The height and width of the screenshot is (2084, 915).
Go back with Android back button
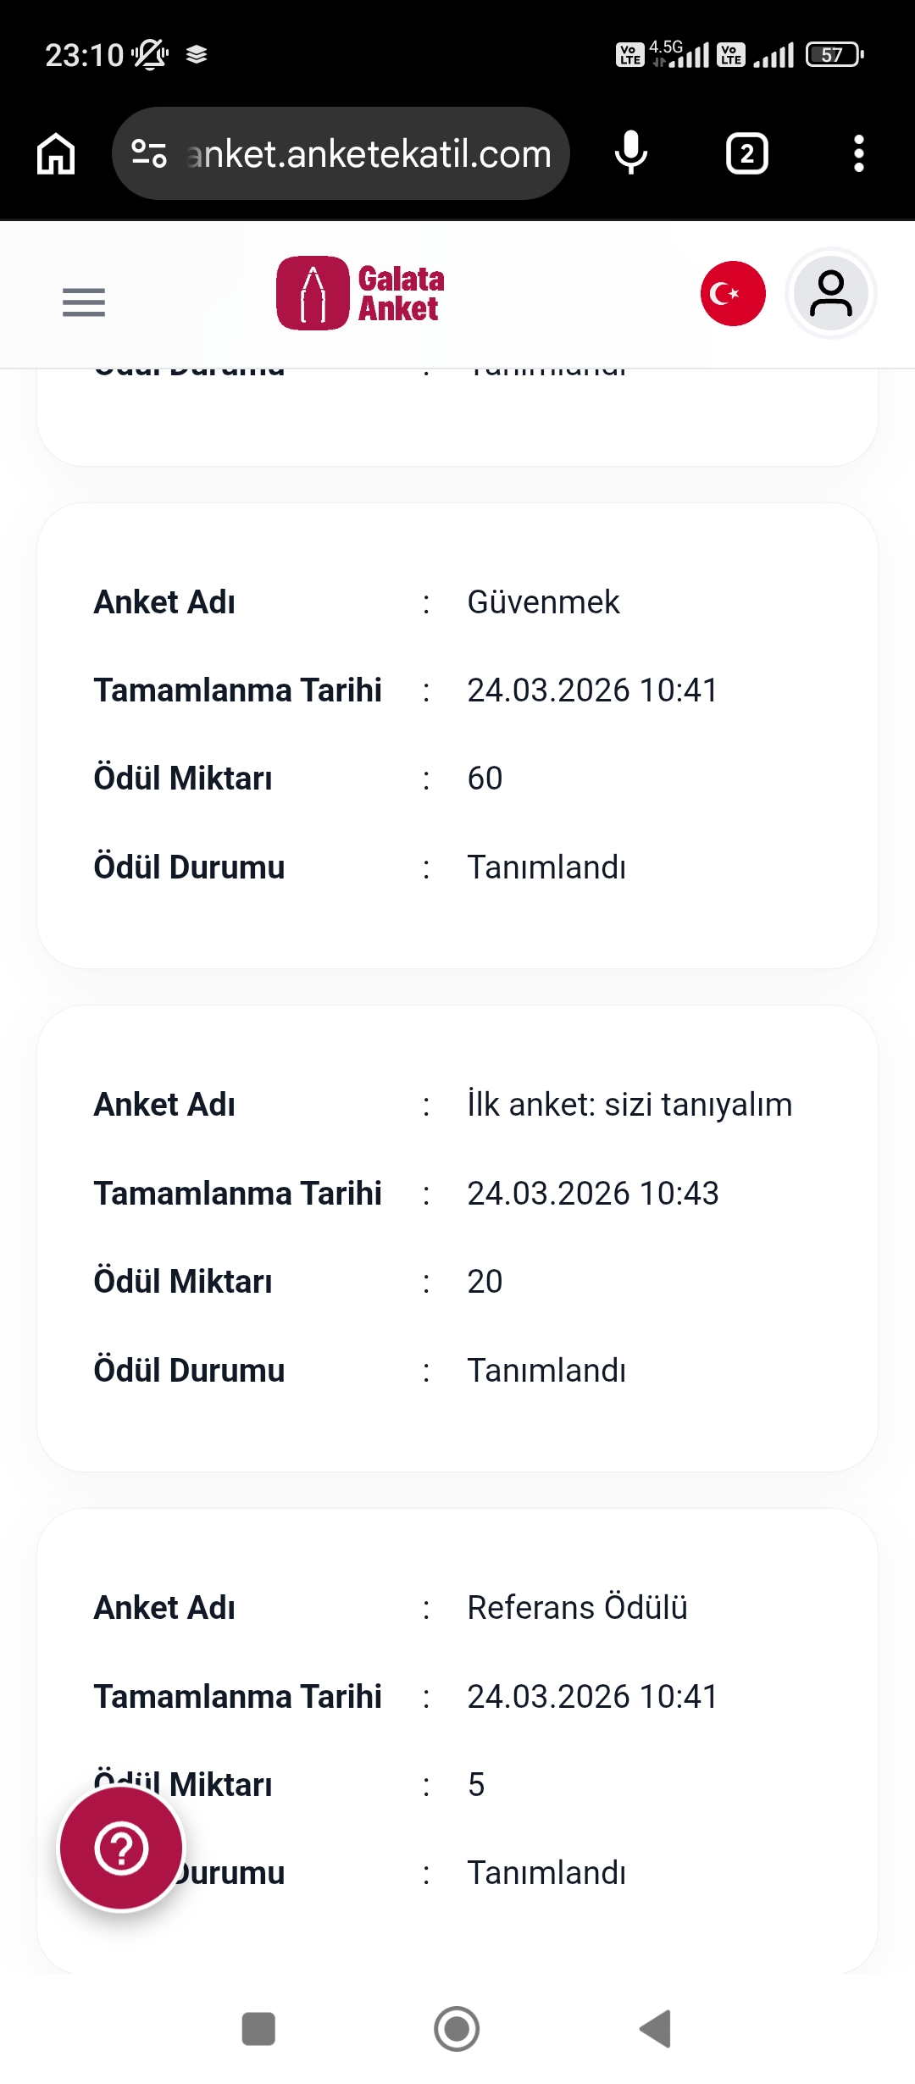[655, 2029]
